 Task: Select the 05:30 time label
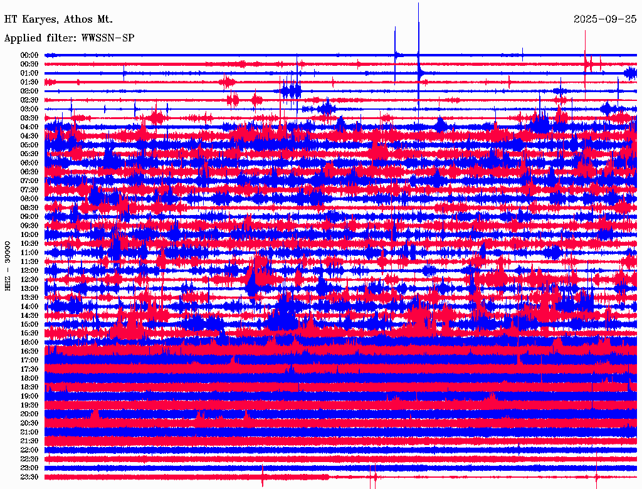coord(29,154)
